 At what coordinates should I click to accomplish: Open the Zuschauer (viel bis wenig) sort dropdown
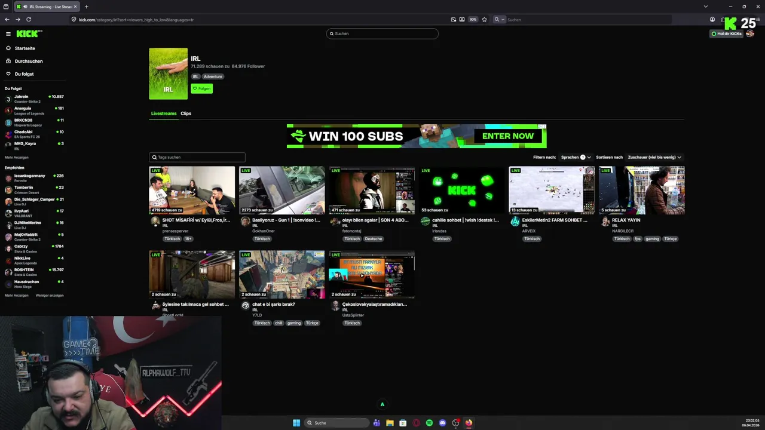[654, 157]
